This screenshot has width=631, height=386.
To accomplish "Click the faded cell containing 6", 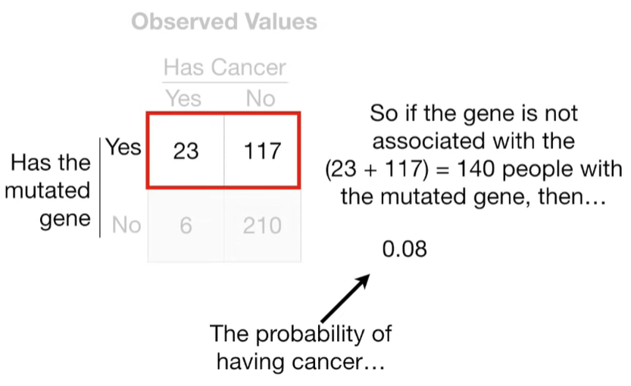I will click(186, 226).
